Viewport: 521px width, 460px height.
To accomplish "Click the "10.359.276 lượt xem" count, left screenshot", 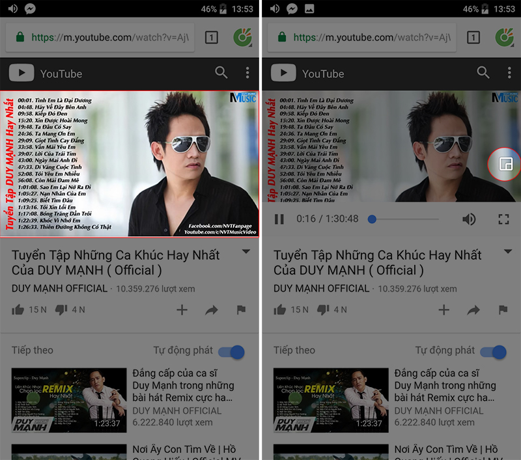I will click(156, 289).
